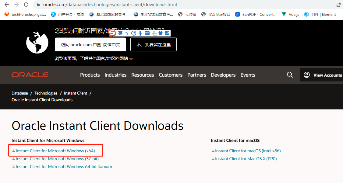Viewport: 343px width, 183px height.
Task: Open Instant Client for Microsoft Windows (x64)
Action: click(55, 151)
